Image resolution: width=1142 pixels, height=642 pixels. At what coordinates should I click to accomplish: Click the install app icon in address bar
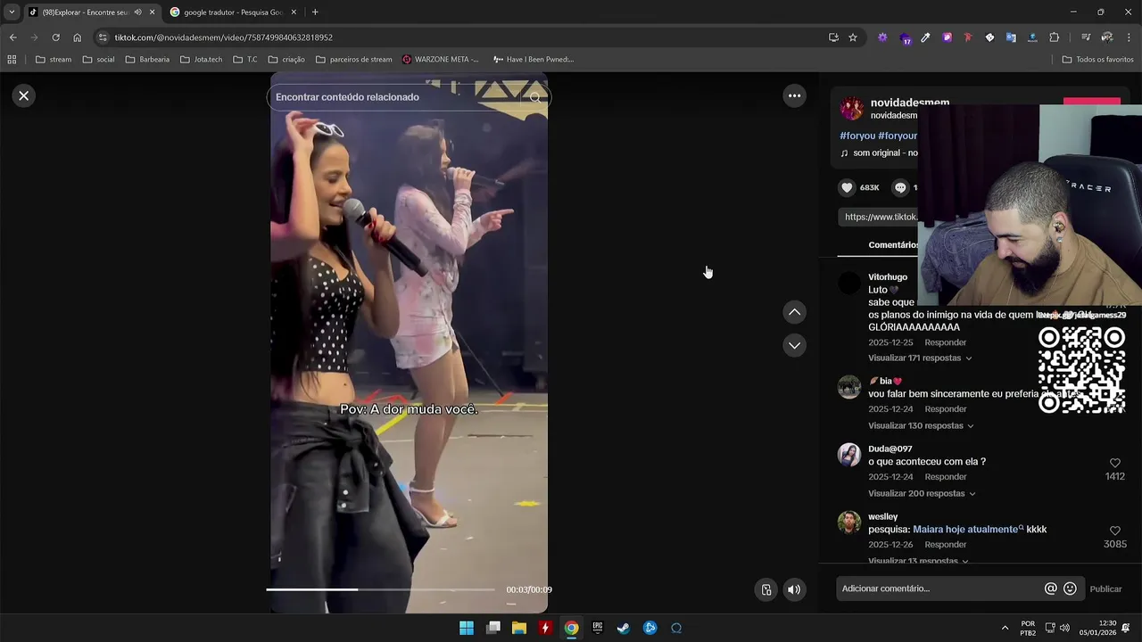click(833, 37)
